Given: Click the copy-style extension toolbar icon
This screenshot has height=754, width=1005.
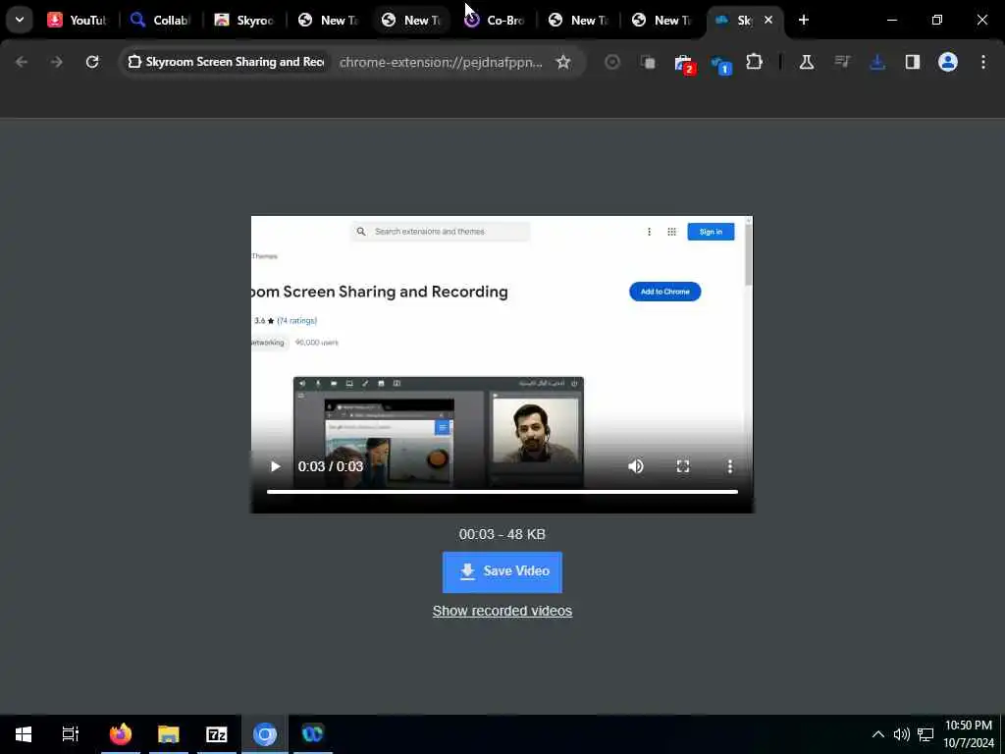Looking at the screenshot, I should point(648,62).
